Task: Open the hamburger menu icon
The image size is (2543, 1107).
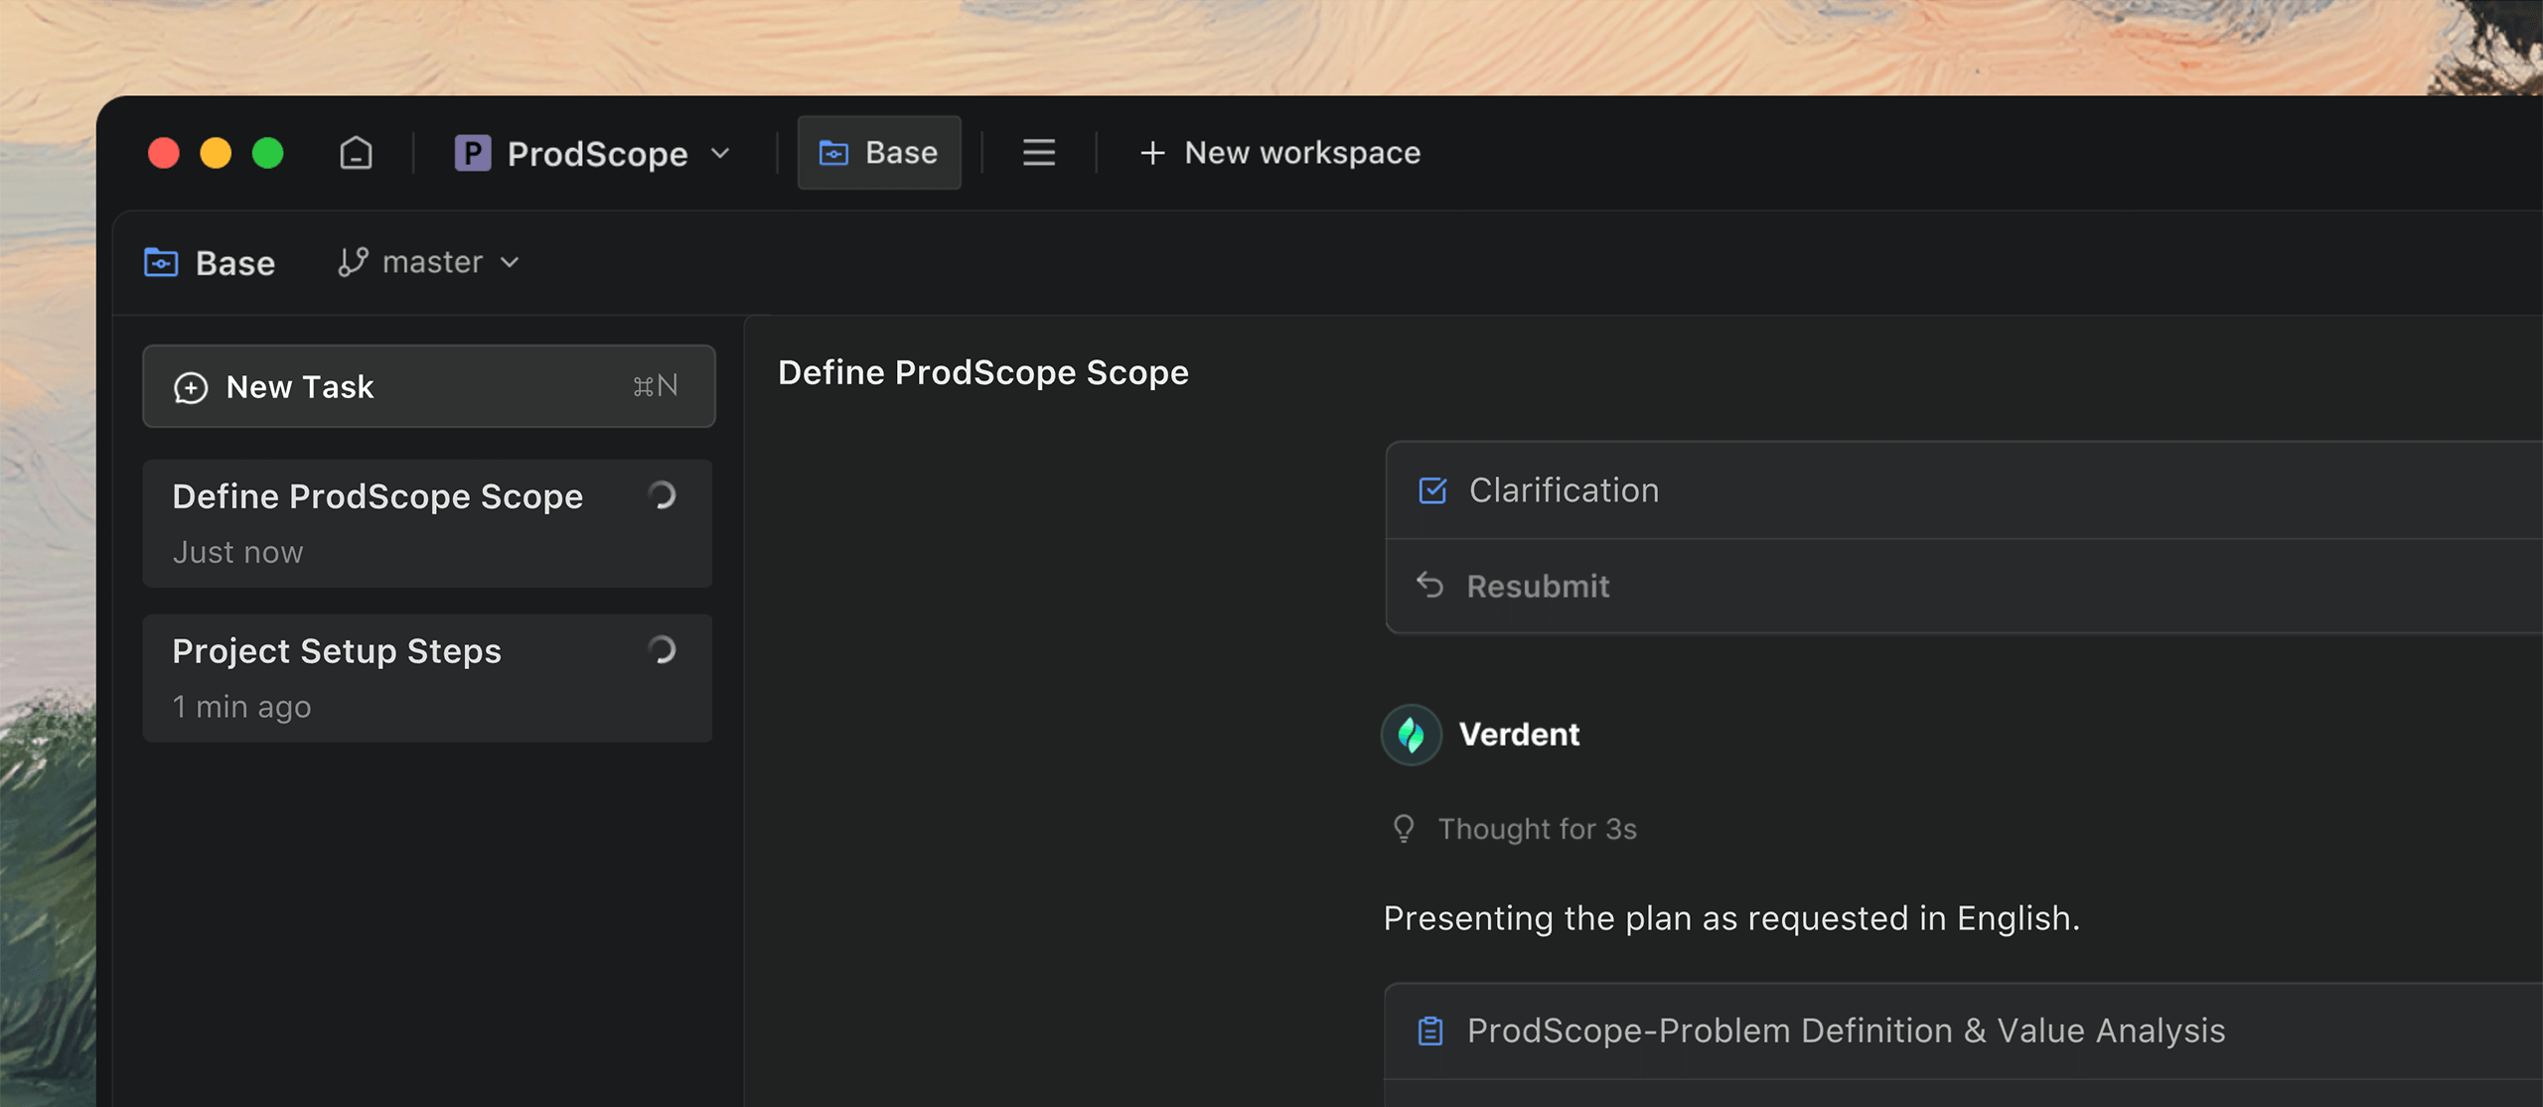Action: (x=1039, y=153)
